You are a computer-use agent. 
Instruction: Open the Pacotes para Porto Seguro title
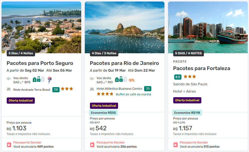point(40,63)
